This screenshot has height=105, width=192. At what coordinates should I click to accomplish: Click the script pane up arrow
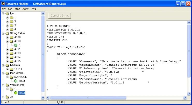189,22
